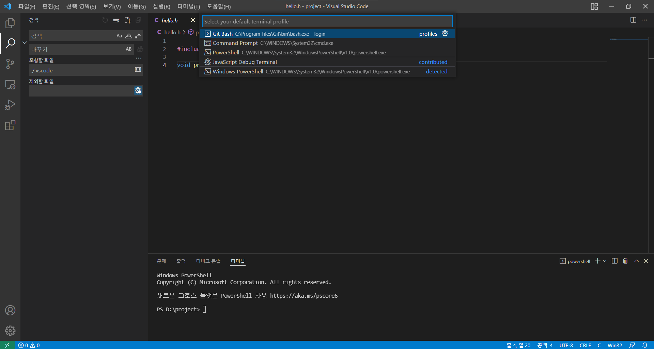Toggle Use Regular Expression in search
Screen dimensions: 654x349
[138, 36]
